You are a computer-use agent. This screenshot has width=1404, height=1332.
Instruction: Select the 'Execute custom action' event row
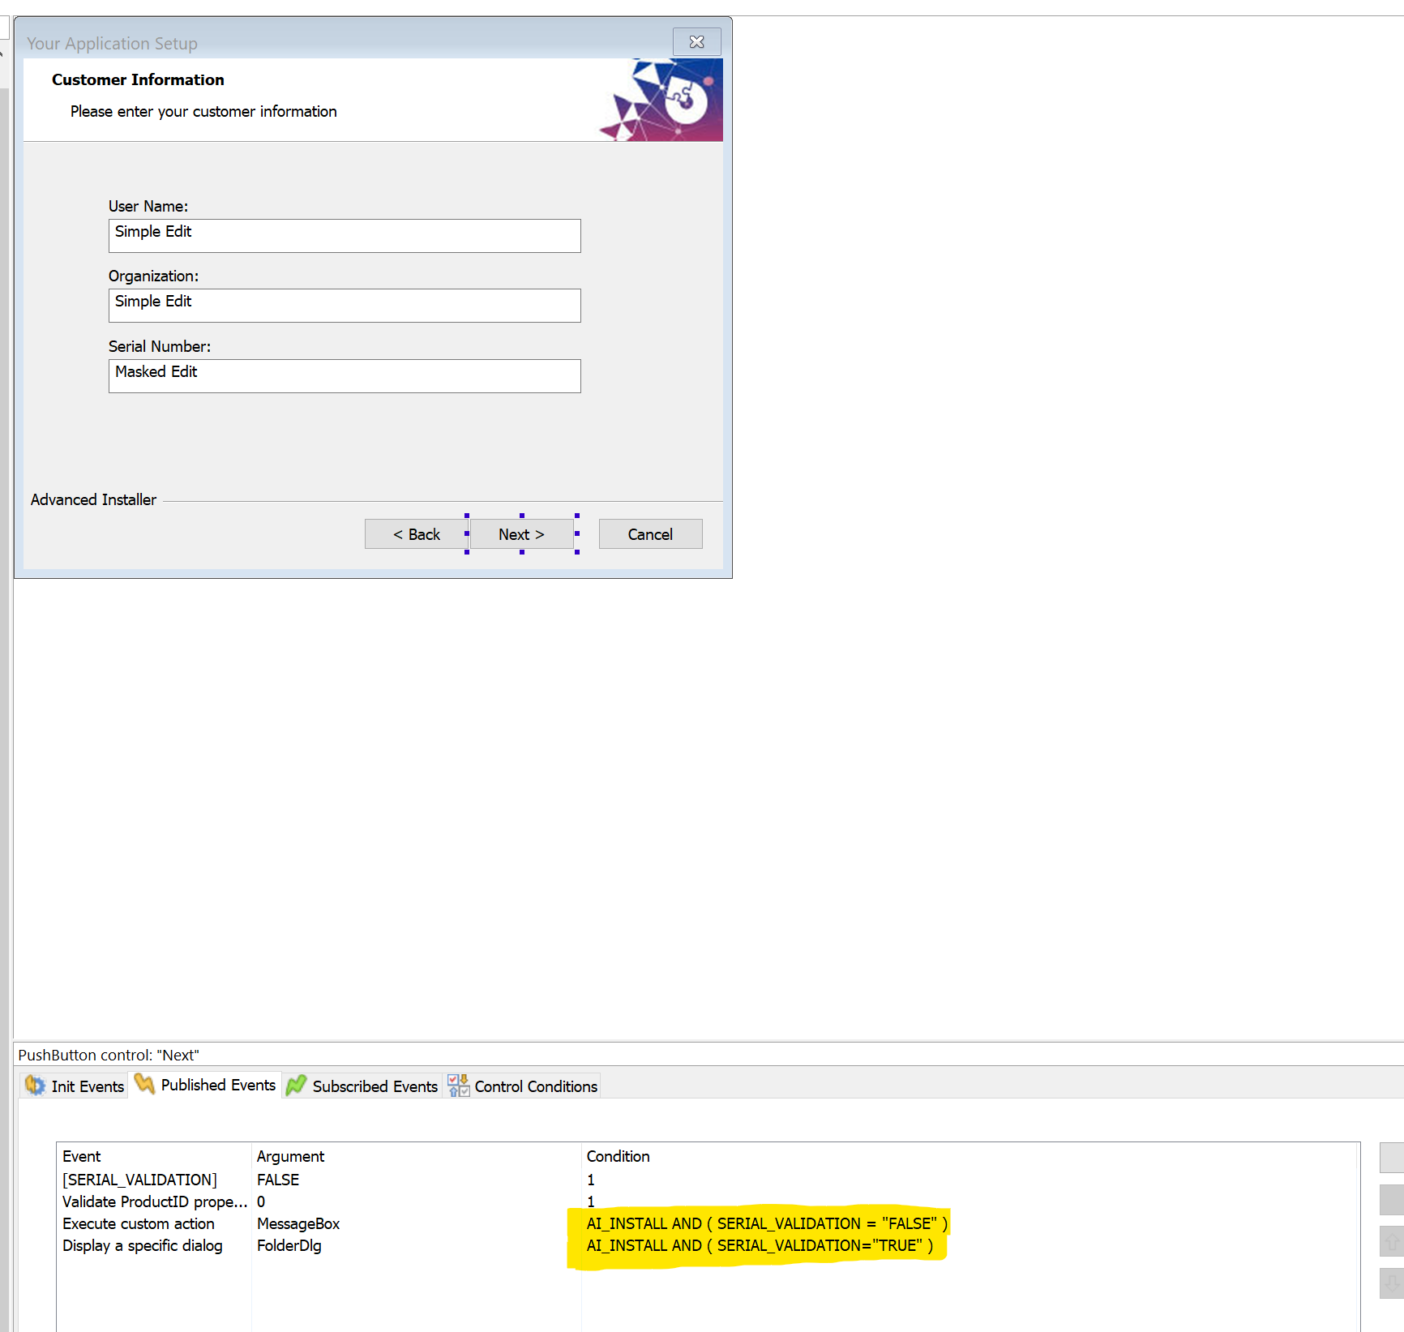click(707, 1223)
